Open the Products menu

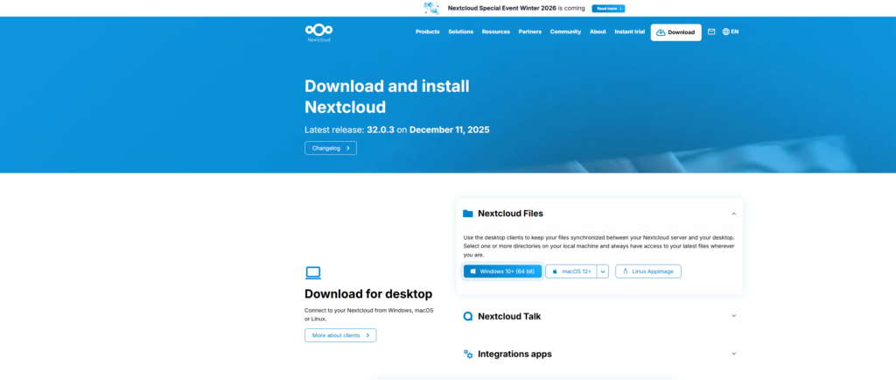427,32
